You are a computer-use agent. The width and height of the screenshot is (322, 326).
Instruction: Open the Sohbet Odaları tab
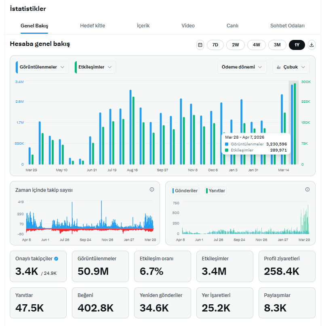tap(287, 26)
